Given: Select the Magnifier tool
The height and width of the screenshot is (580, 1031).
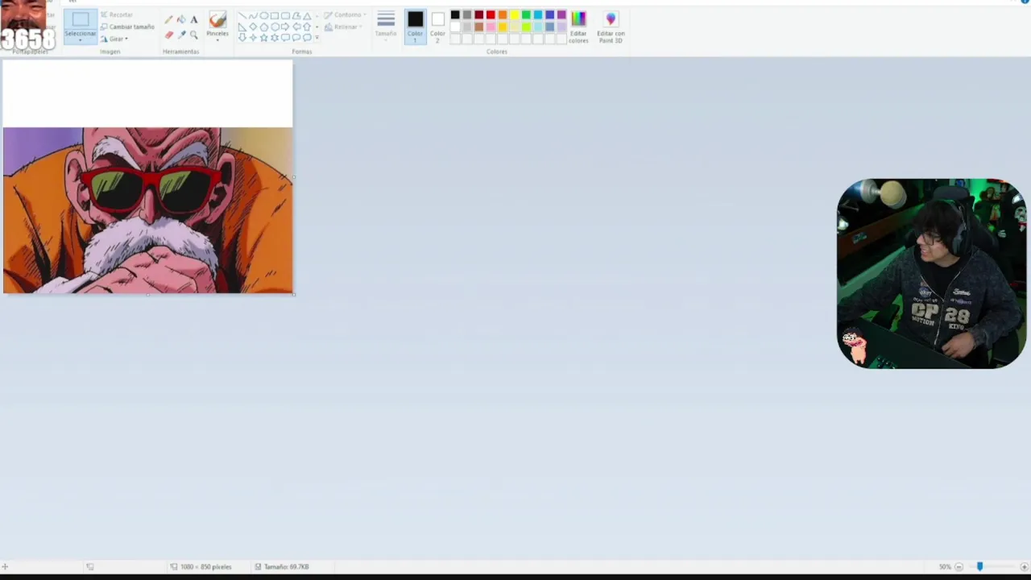Looking at the screenshot, I should [194, 35].
